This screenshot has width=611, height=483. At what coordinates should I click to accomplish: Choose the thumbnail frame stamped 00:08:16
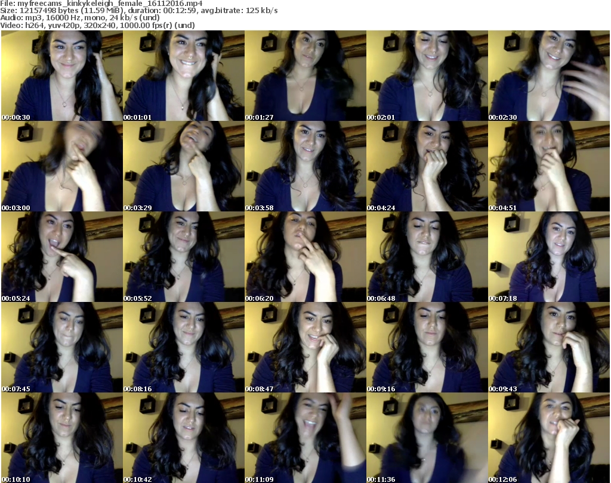184,347
